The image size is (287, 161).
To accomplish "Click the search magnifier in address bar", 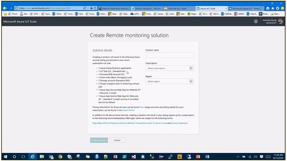I will click(84, 8).
